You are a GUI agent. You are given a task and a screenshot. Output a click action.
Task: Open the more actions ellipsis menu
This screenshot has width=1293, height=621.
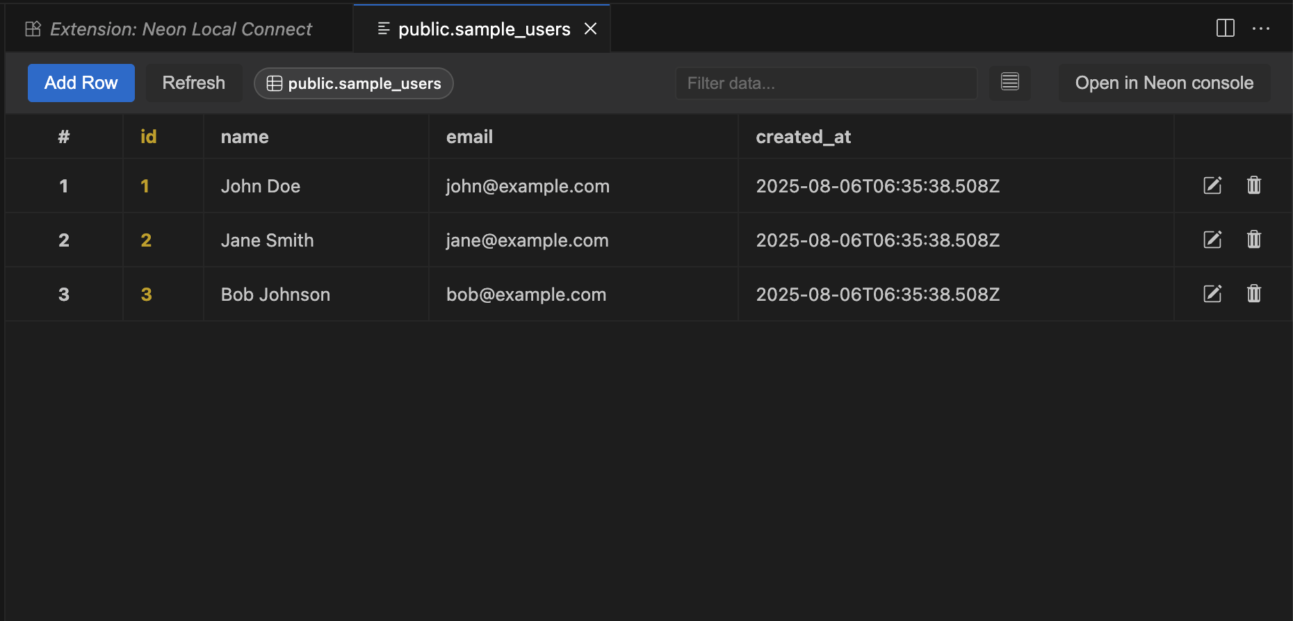pos(1262,28)
